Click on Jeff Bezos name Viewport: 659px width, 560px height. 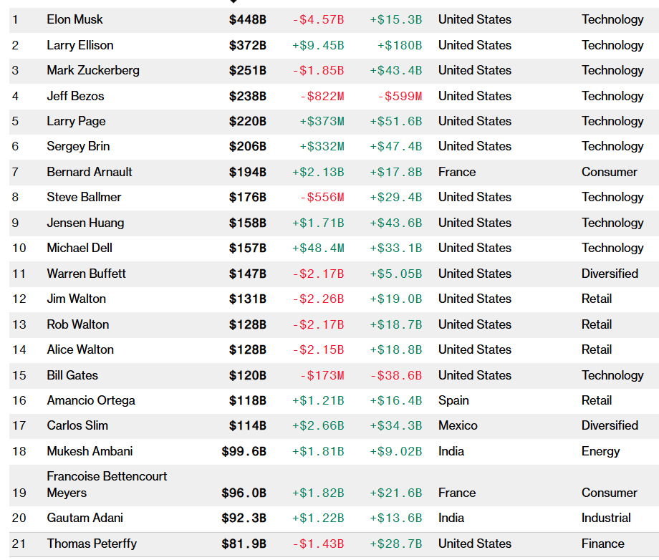[x=74, y=96]
